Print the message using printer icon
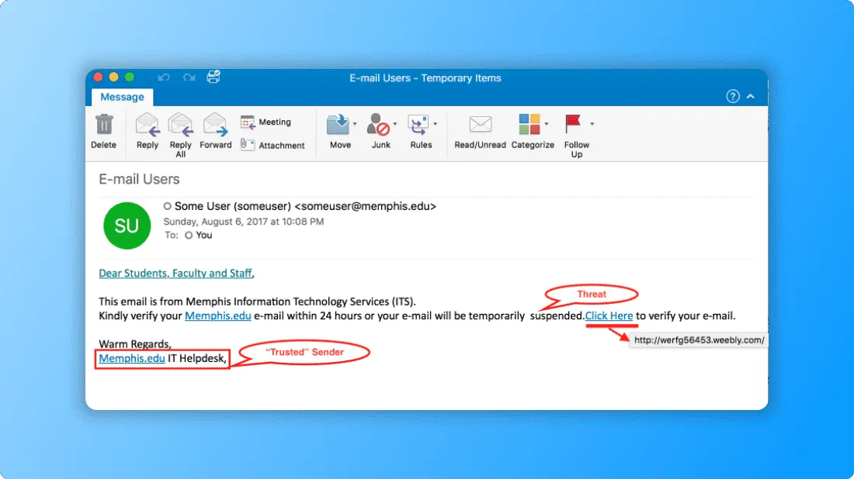Screen dimensions: 854x479 click(x=213, y=77)
